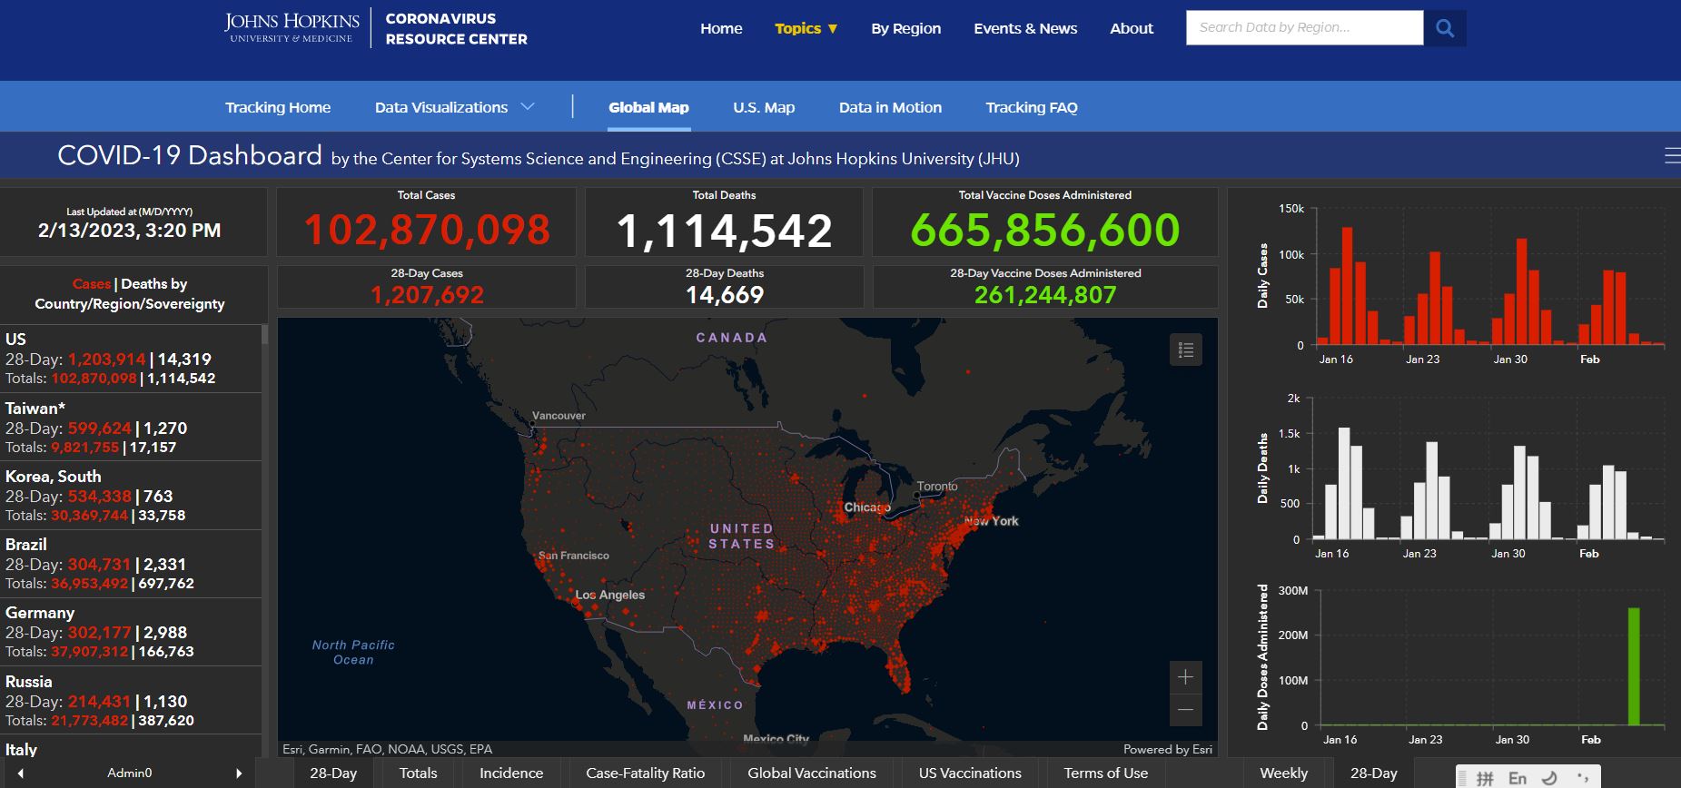Open the US Vaccinations tab
The width and height of the screenshot is (1681, 788).
[970, 773]
